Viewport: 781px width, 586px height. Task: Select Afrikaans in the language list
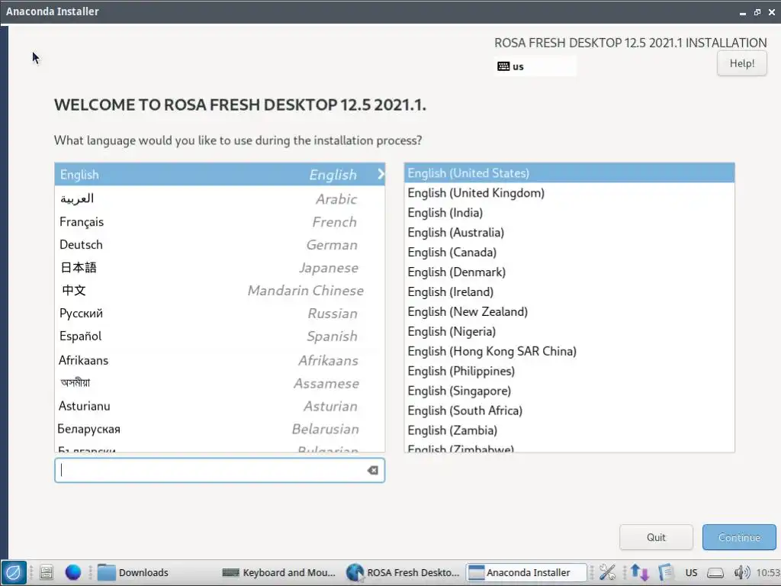coord(220,360)
